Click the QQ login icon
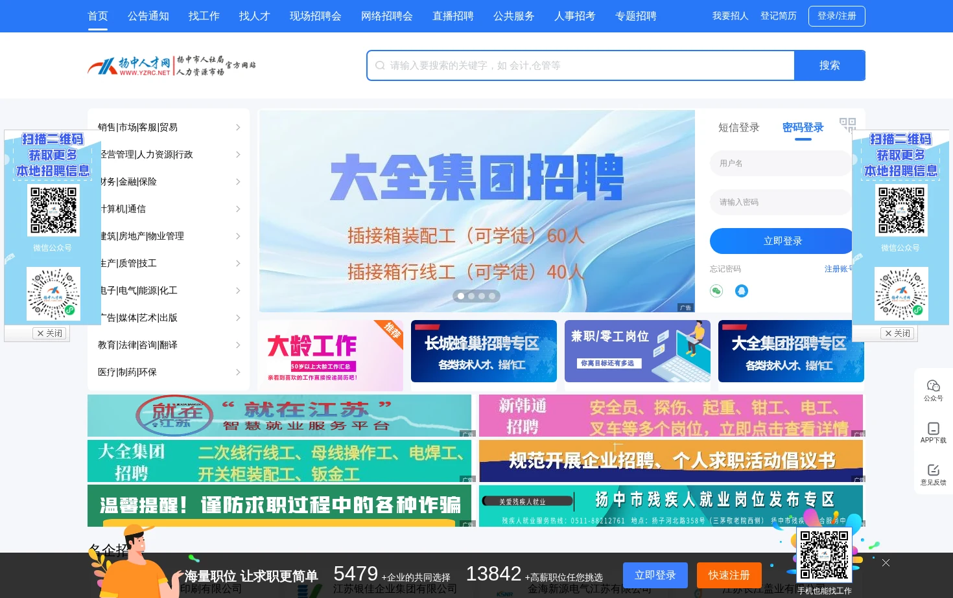 click(x=742, y=291)
